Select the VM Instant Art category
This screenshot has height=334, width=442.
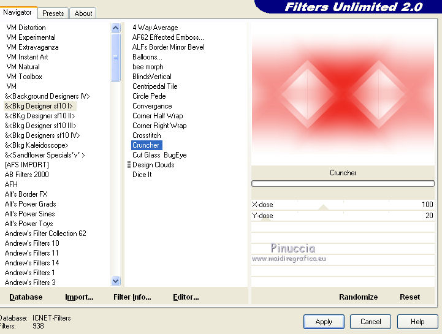point(28,57)
